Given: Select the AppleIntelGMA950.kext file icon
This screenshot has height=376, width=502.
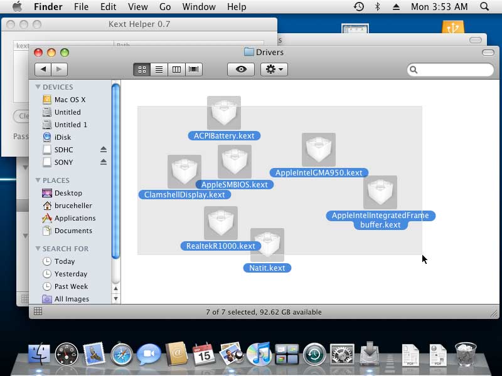Looking at the screenshot, I should point(319,150).
